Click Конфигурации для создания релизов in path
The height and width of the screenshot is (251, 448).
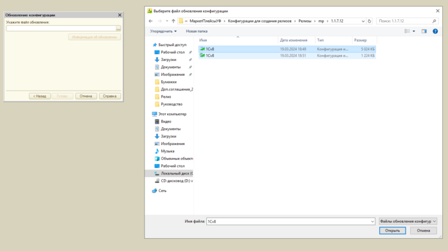click(x=260, y=21)
